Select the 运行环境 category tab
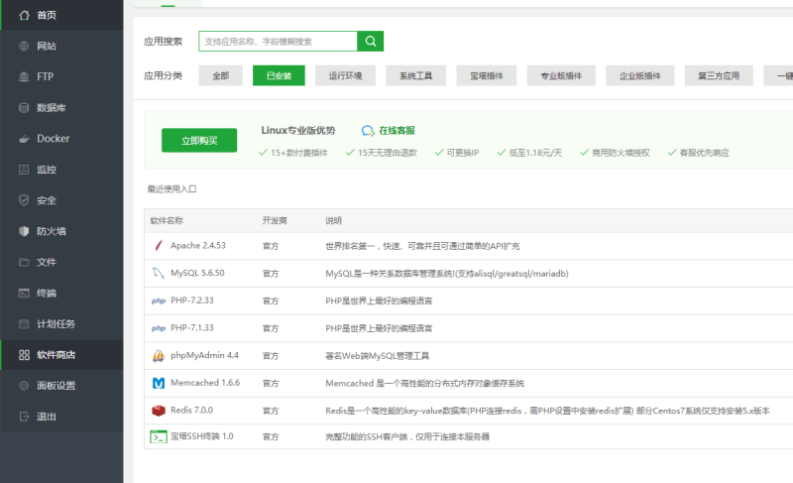793x483 pixels. click(x=345, y=75)
